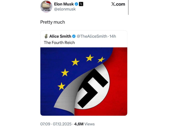Image resolution: width=193 pixels, height=127 pixels.
Task: Click the blue verified badge beside Elon Musk
Action: [x=76, y=4]
